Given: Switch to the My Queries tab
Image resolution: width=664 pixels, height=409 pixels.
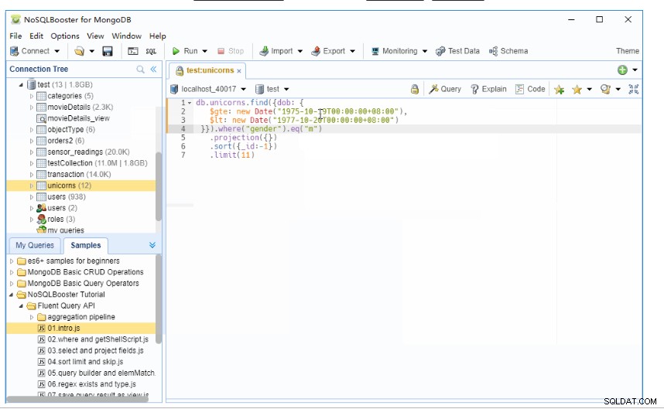Looking at the screenshot, I should pos(35,245).
